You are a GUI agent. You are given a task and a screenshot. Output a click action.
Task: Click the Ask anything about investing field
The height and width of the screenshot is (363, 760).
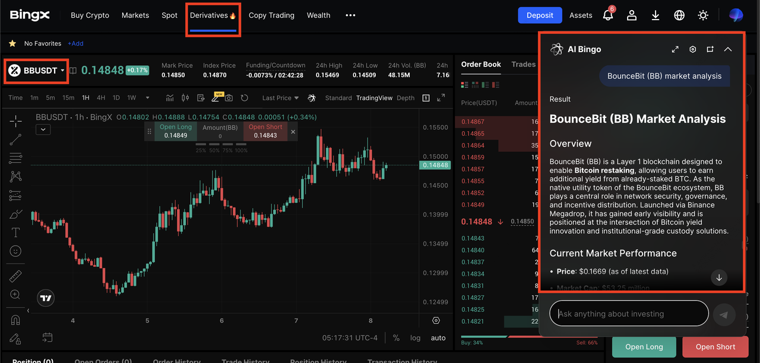tap(629, 314)
